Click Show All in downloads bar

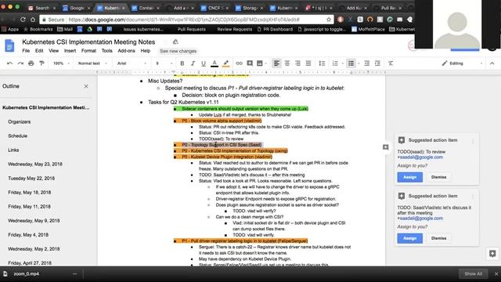point(473,273)
